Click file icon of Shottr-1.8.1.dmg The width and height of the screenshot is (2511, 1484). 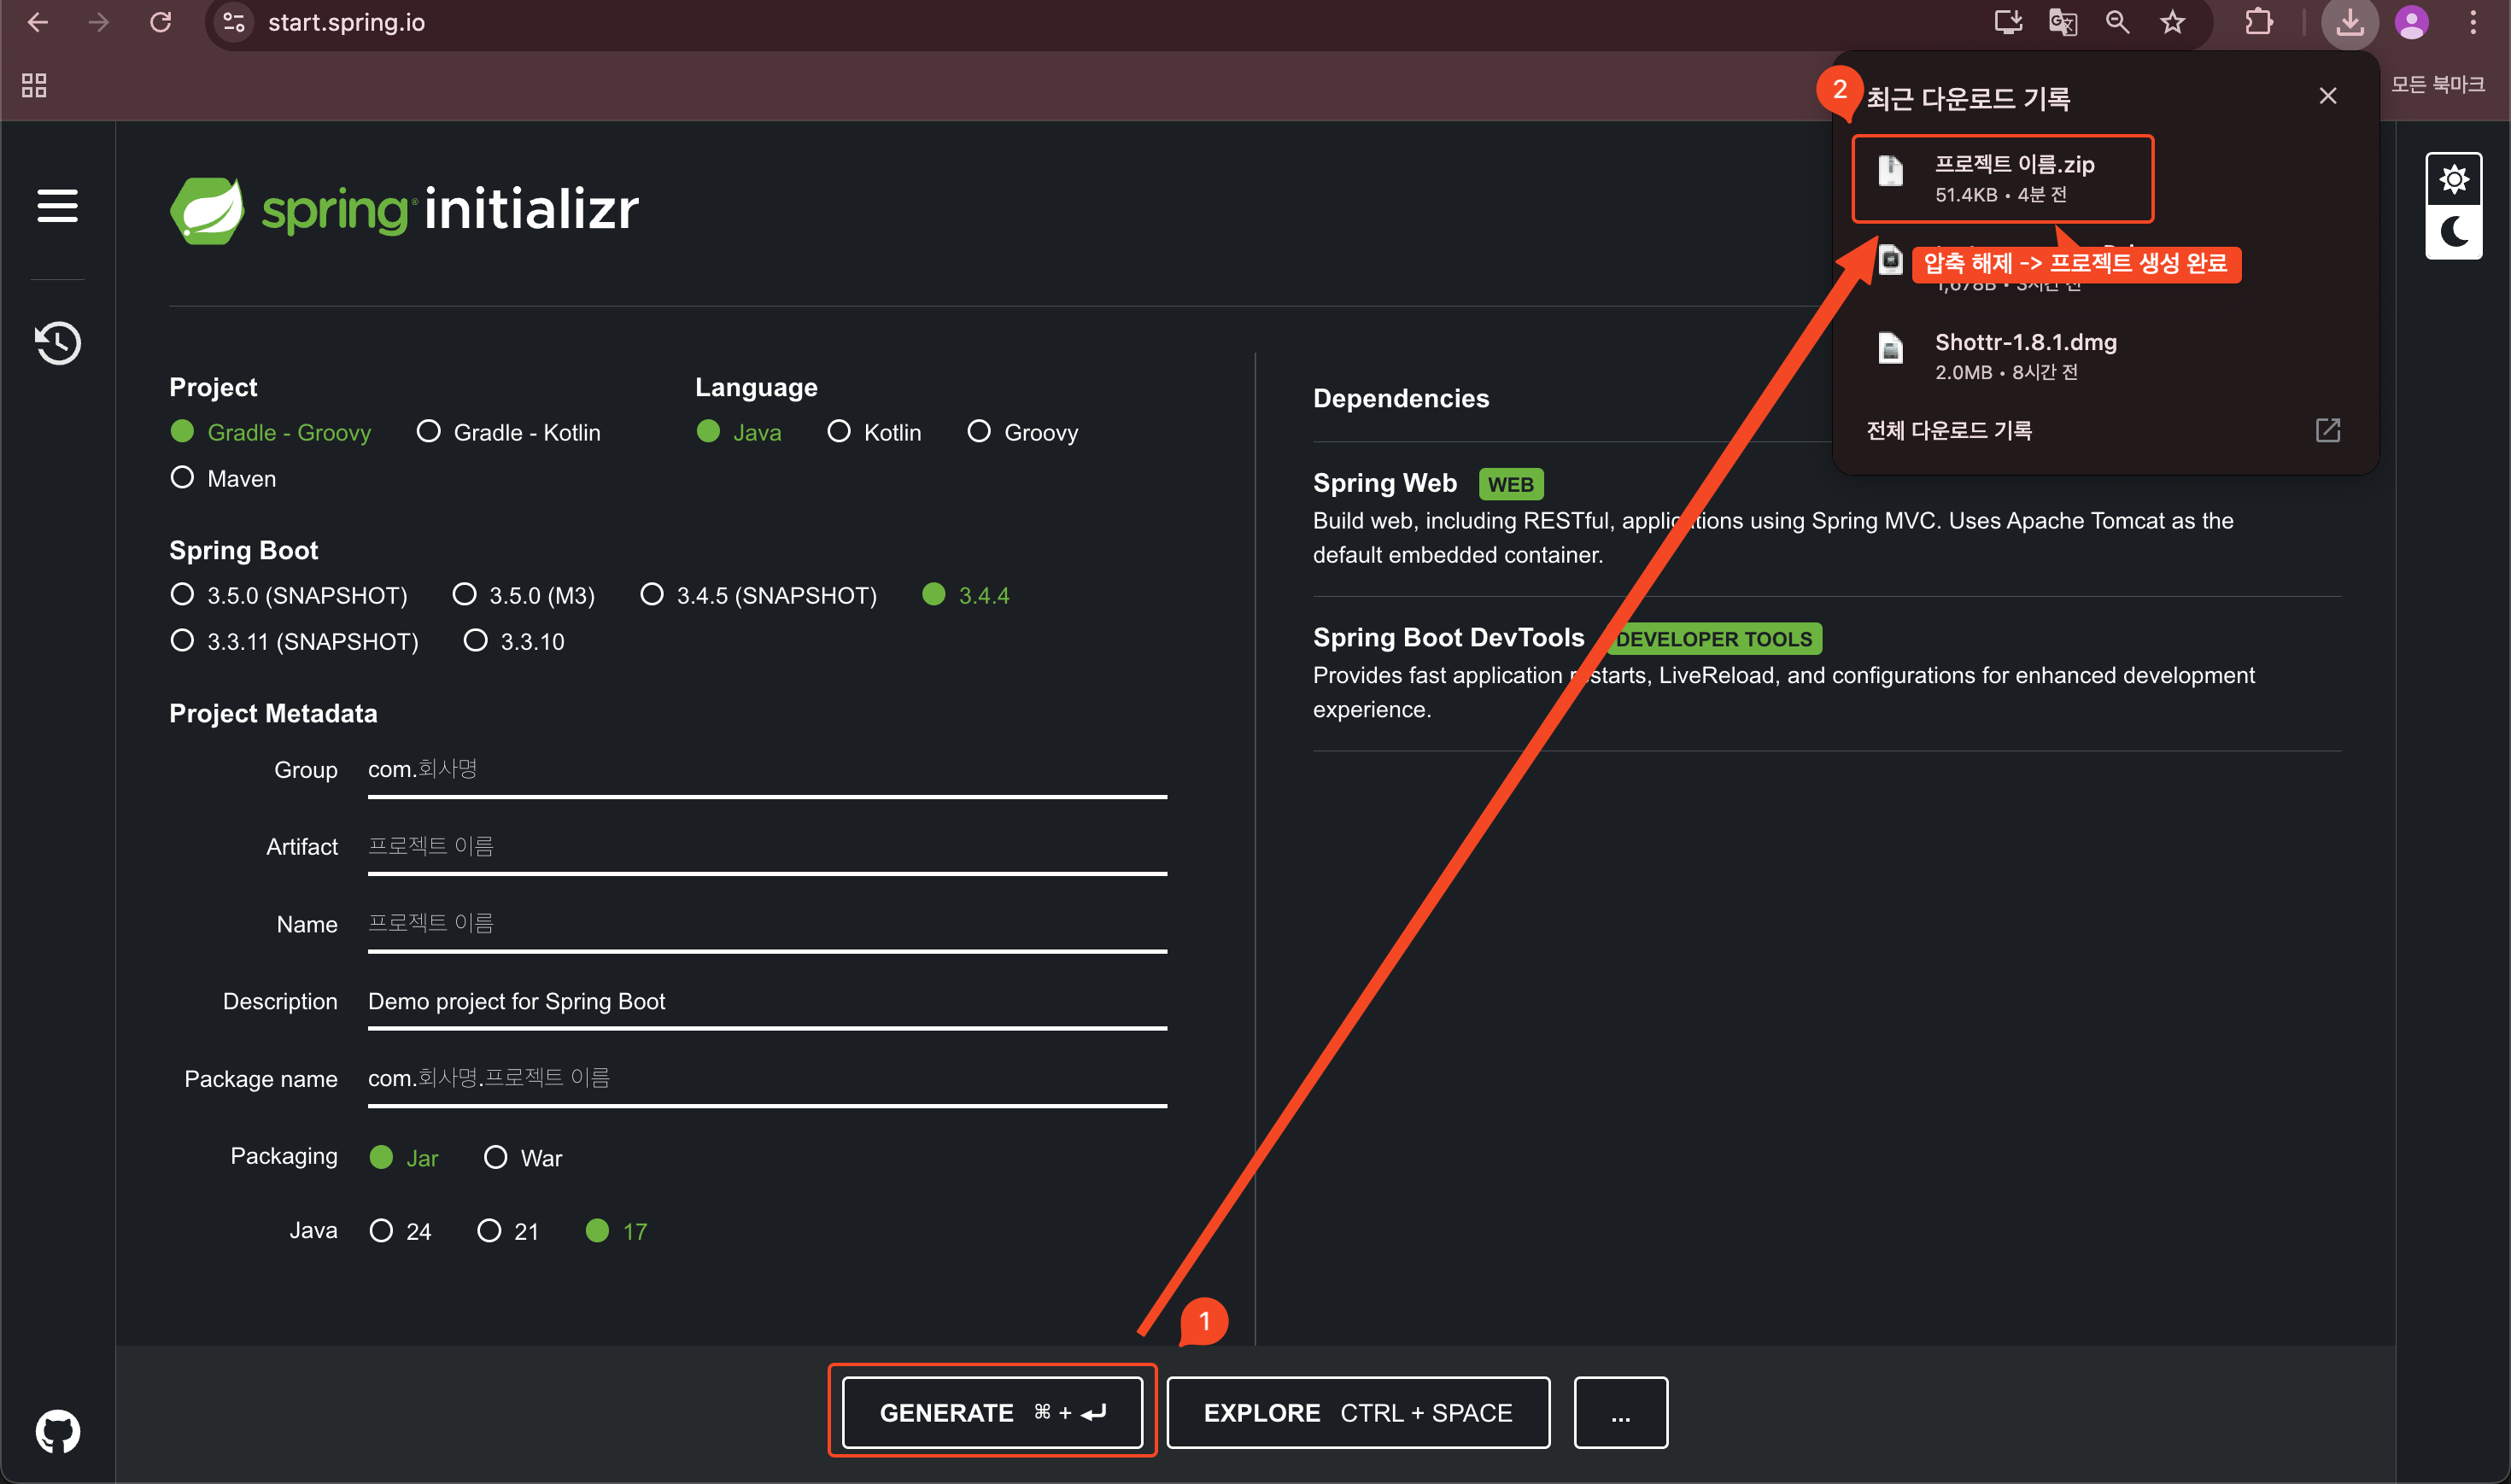pos(1890,348)
